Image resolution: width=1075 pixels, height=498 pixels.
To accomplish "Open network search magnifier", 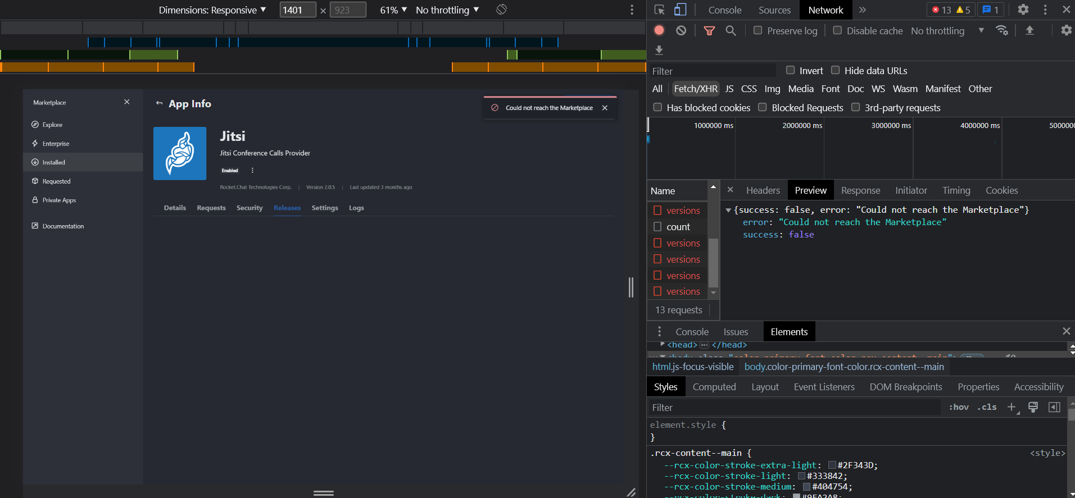I will point(731,30).
